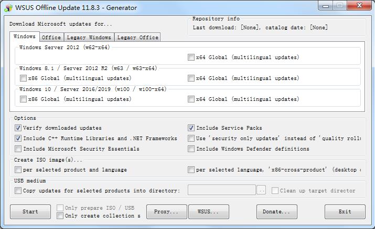Click the 'USB medium' group label

point(30,180)
